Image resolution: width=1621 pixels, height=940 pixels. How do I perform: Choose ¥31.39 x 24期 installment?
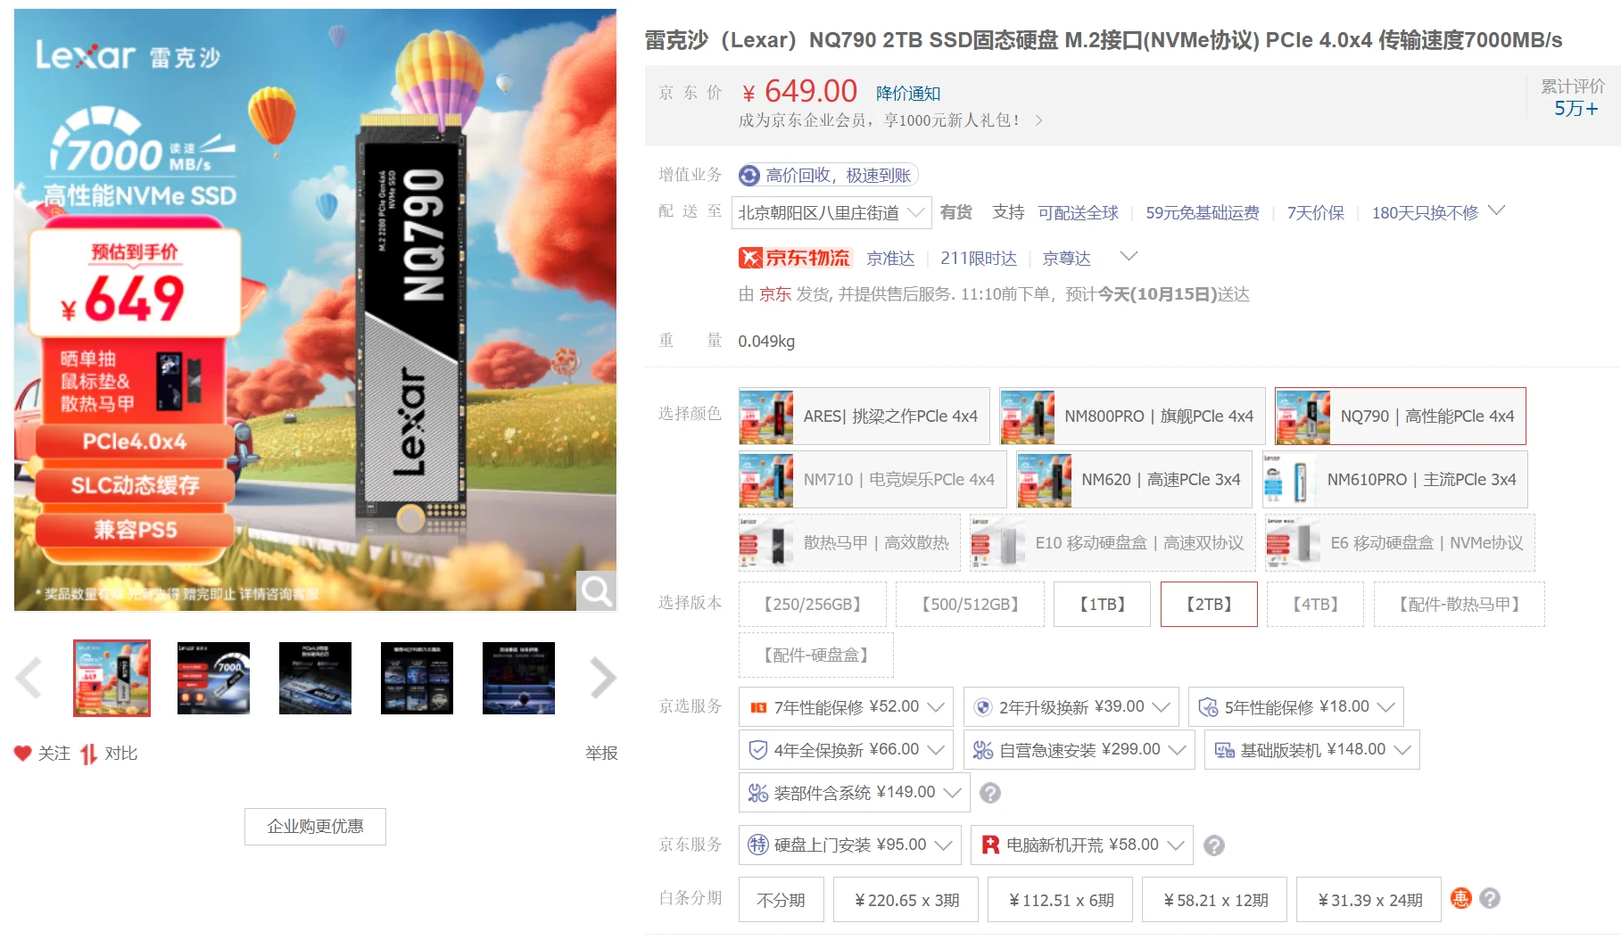1369,900
